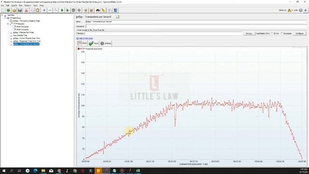Open the Windows Start menu

4,171
